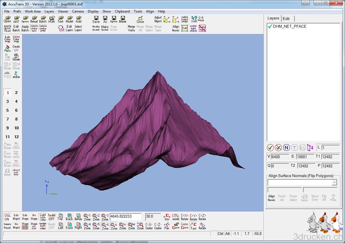
Task: Click Modify Quads button
Action: [96, 28]
